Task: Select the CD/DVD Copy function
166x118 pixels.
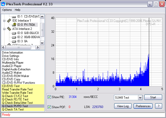Action: (x=11, y=79)
